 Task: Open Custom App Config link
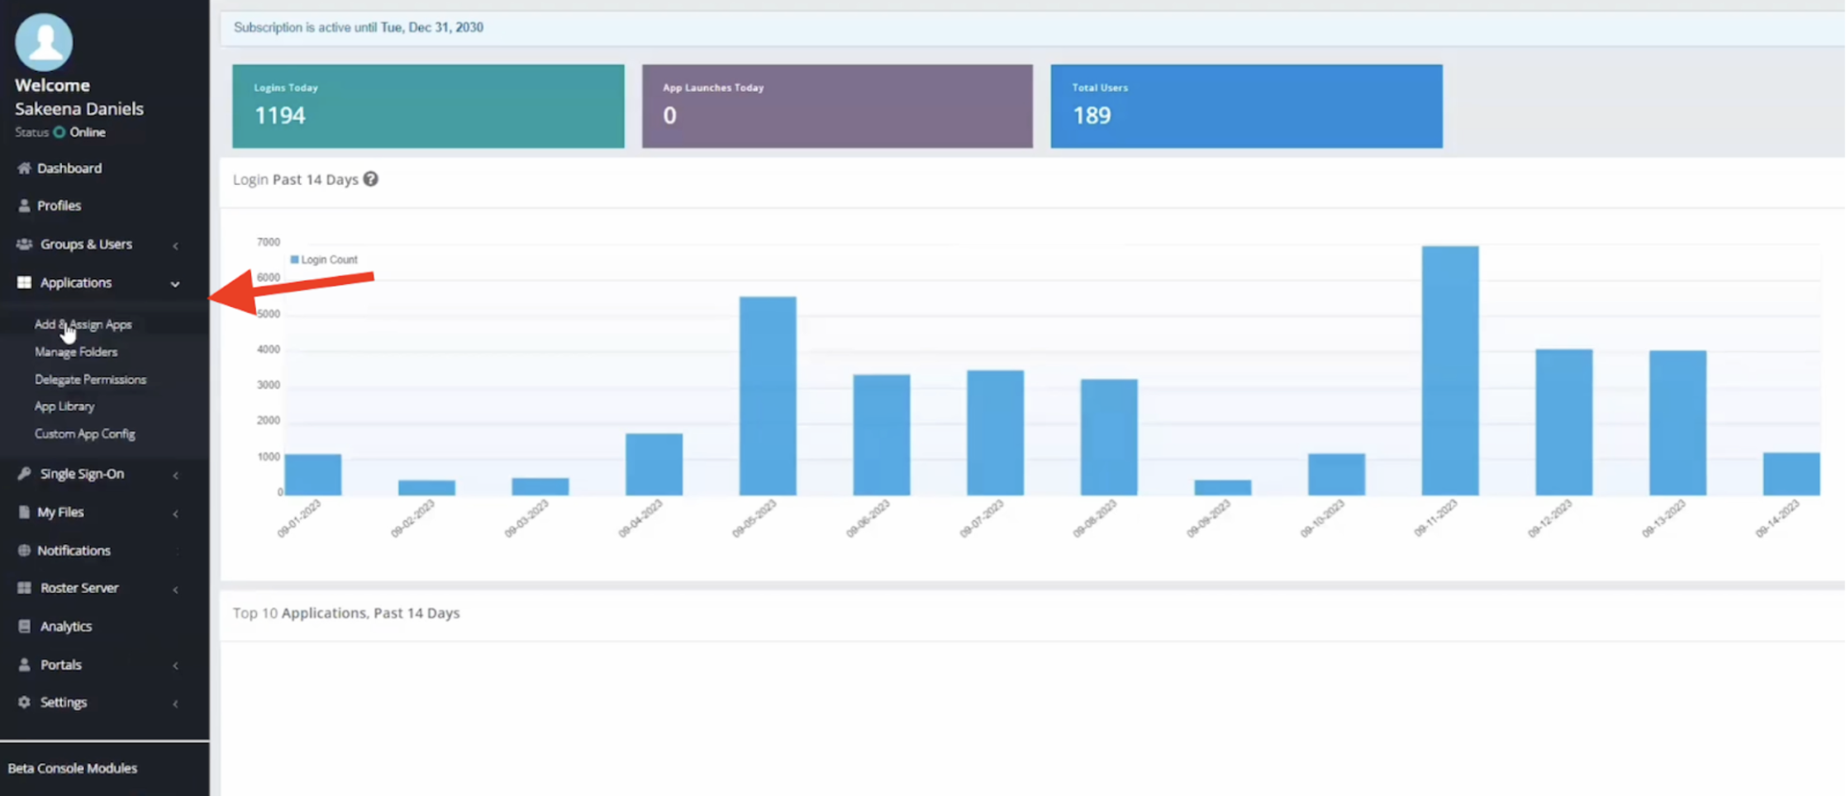[x=84, y=434]
